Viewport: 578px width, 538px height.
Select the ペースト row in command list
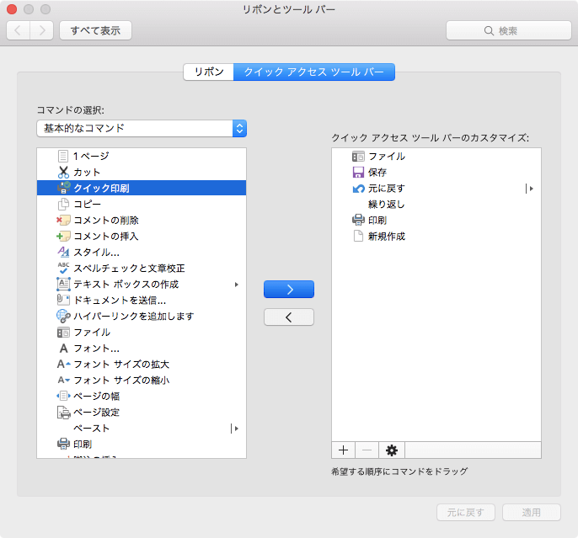(x=142, y=429)
